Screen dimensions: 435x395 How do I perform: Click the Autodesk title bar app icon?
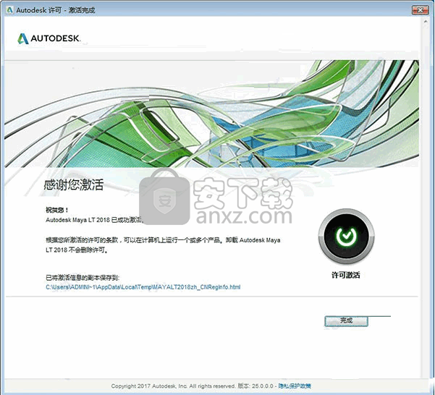[x=9, y=10]
